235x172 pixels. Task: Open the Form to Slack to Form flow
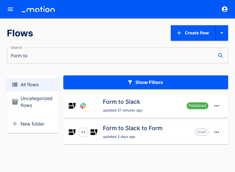click(132, 128)
